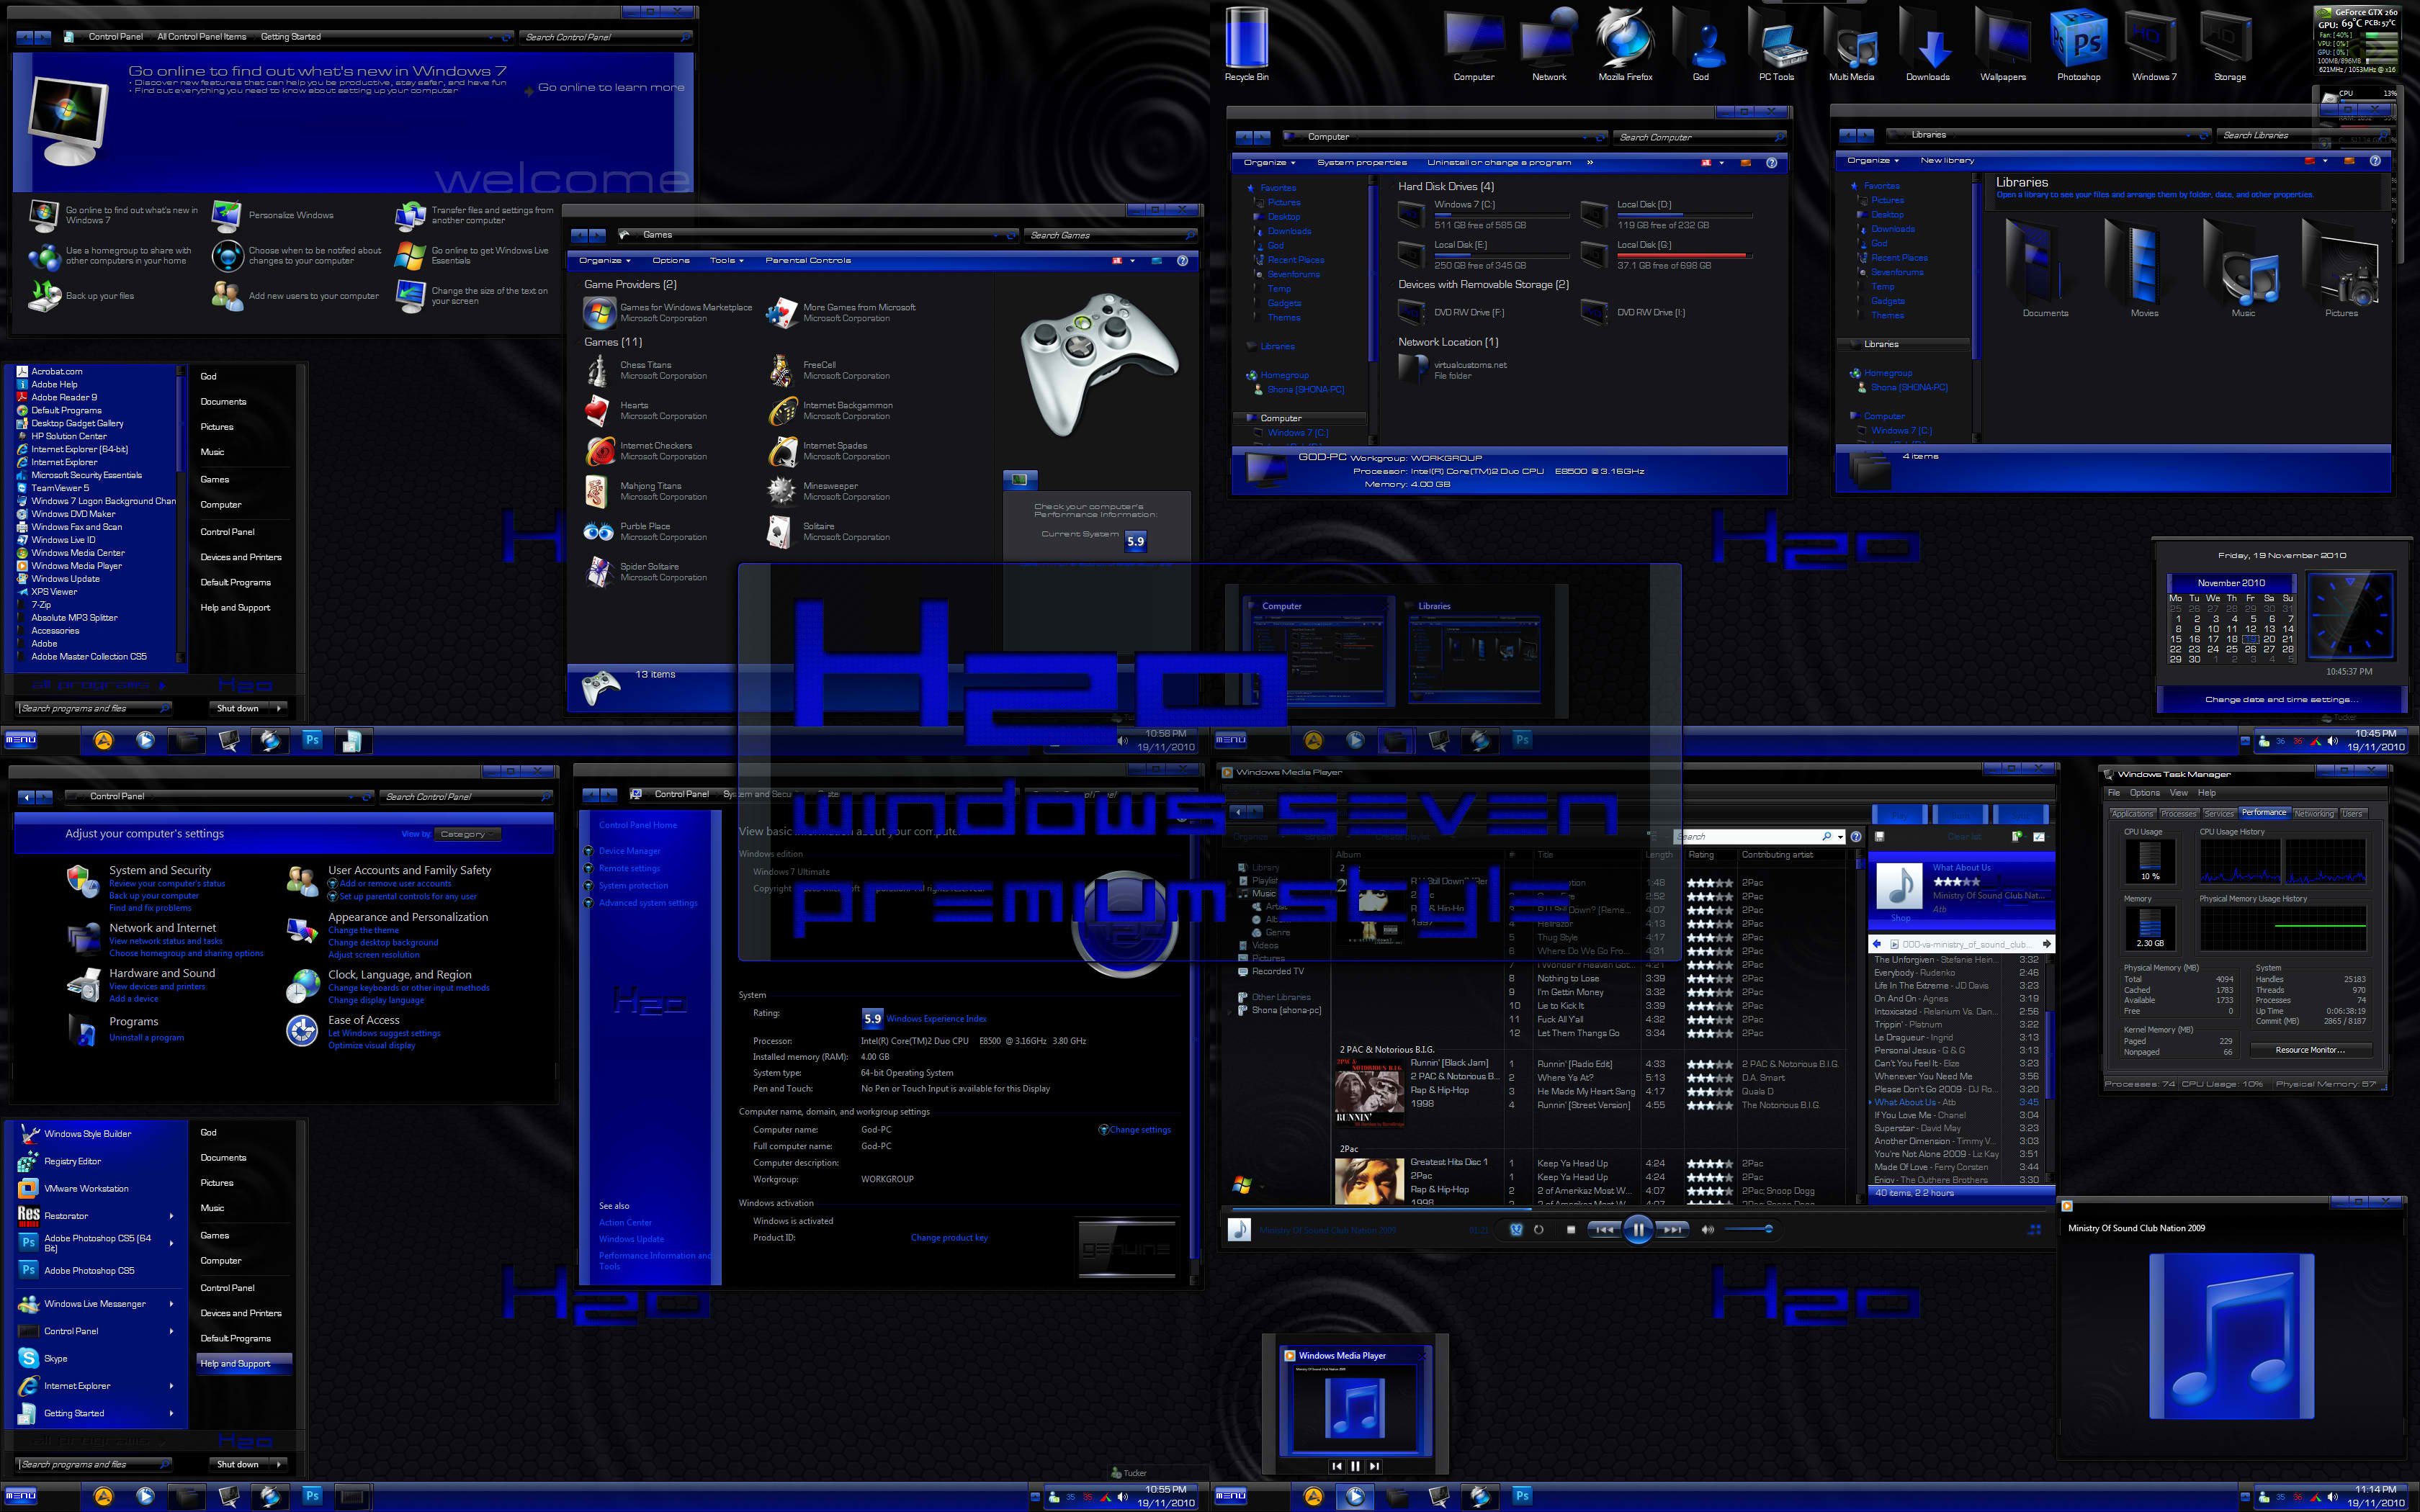Open the PC Tools desktop icon
Image resolution: width=2420 pixels, height=1512 pixels.
click(1777, 43)
